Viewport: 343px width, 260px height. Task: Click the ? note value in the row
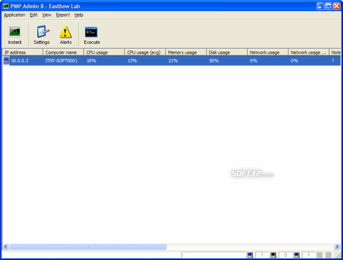click(333, 60)
